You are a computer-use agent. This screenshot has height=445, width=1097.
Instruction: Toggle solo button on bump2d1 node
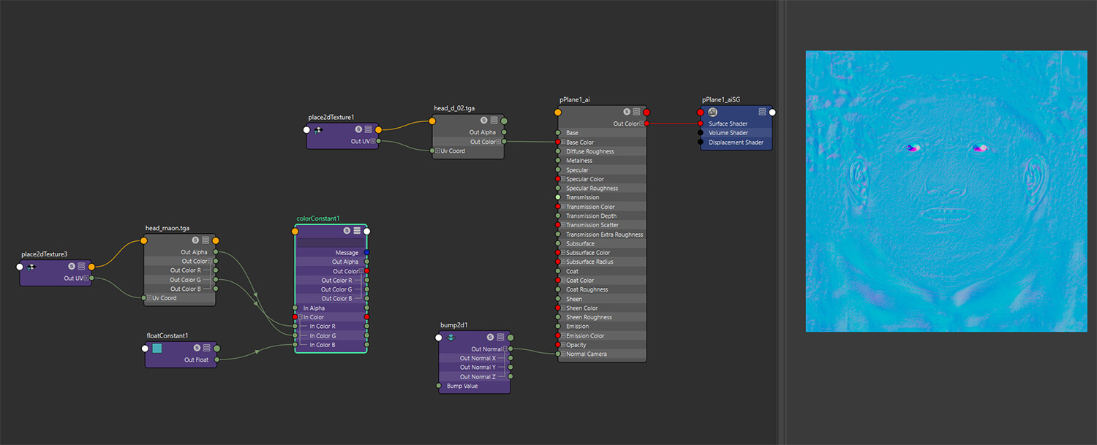(490, 338)
